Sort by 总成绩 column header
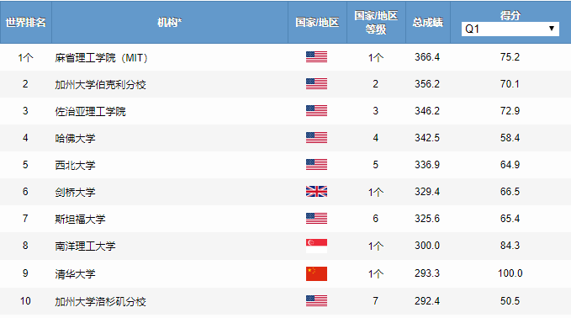This screenshot has height=318, width=571. click(x=428, y=23)
